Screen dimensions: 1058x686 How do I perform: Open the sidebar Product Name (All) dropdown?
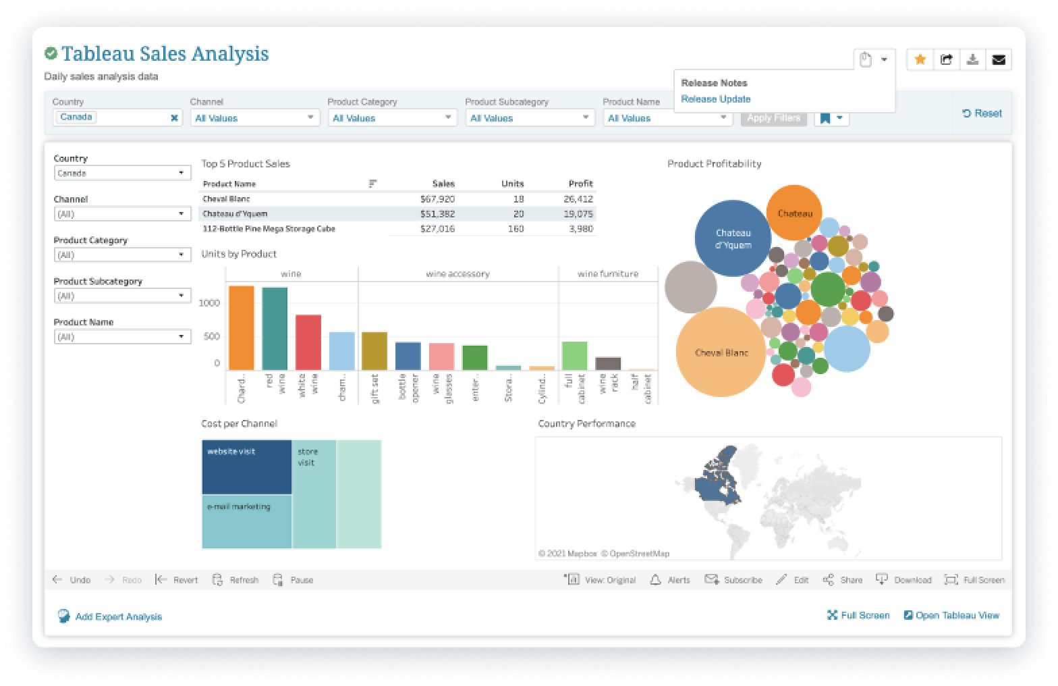click(122, 336)
